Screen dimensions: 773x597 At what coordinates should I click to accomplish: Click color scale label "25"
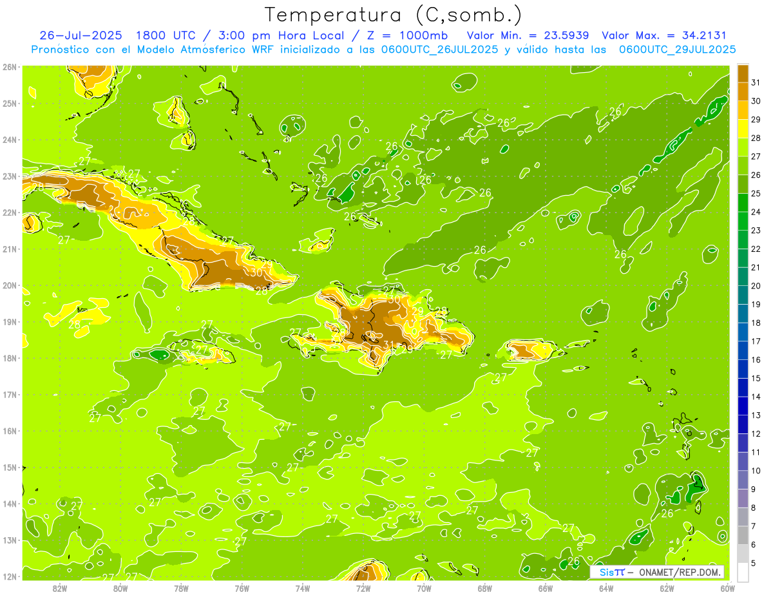(756, 194)
